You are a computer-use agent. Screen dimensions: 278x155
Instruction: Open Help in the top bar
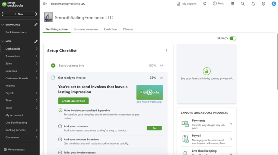[218, 3]
